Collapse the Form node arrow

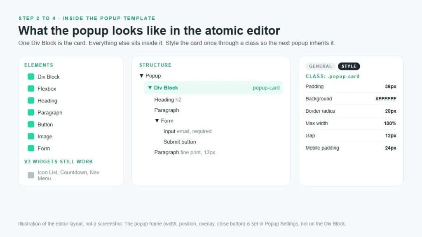157,121
